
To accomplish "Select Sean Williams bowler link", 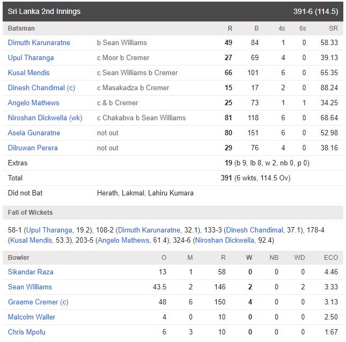I will coord(30,287).
